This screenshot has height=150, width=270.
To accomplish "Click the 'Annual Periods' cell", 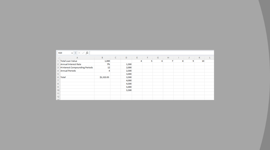I will [x=77, y=71].
